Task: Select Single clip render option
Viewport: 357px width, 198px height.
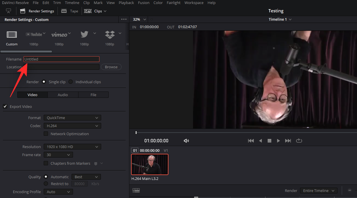Action: click(44, 82)
